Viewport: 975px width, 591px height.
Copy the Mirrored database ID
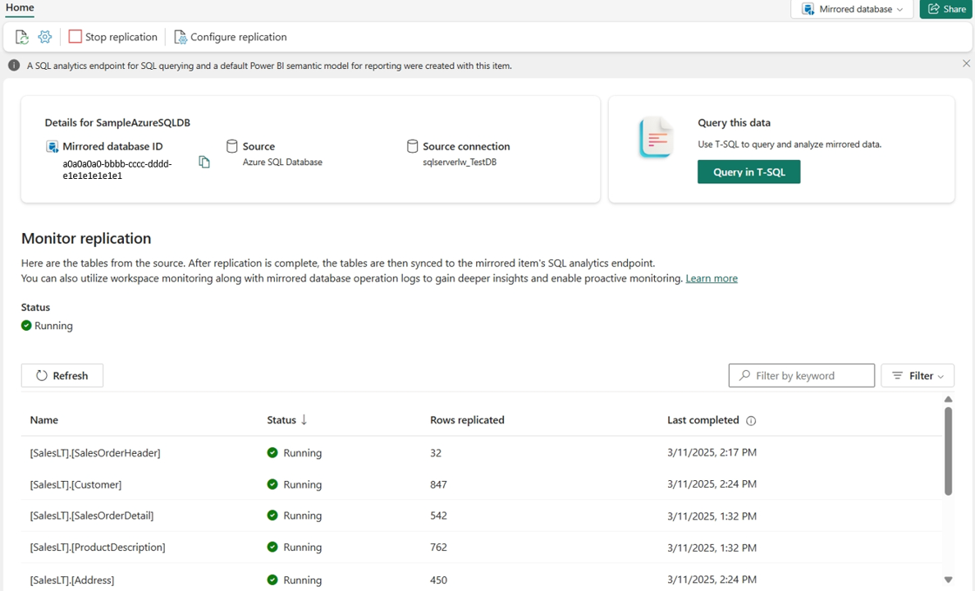pos(204,162)
